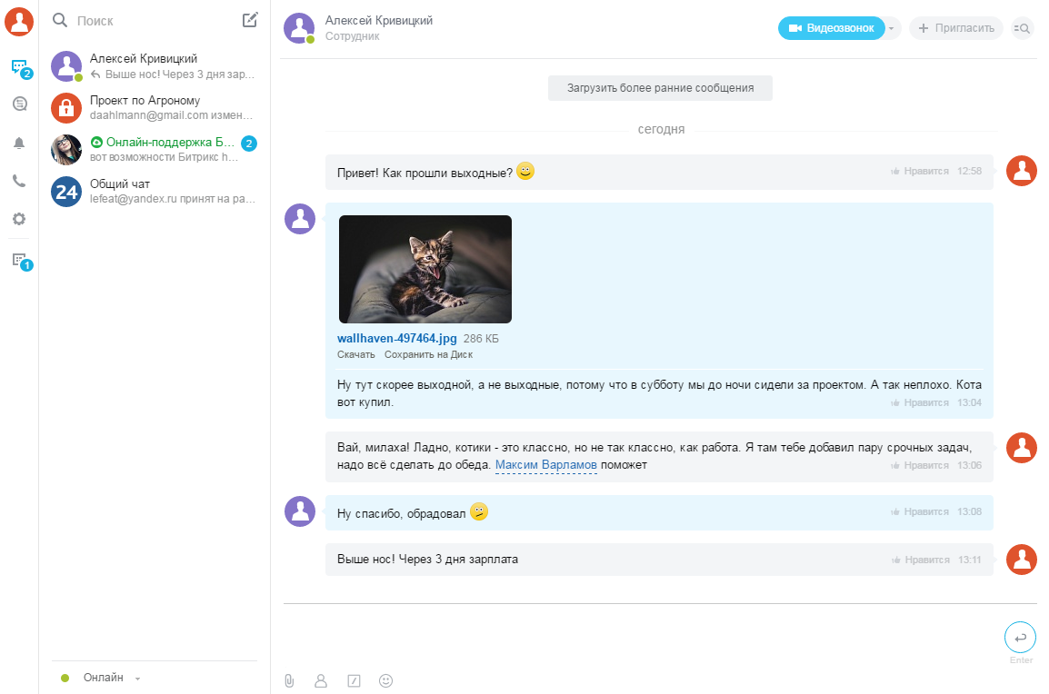Click the slash command icon
Viewport: 1049px width, 694px height.
click(x=354, y=680)
